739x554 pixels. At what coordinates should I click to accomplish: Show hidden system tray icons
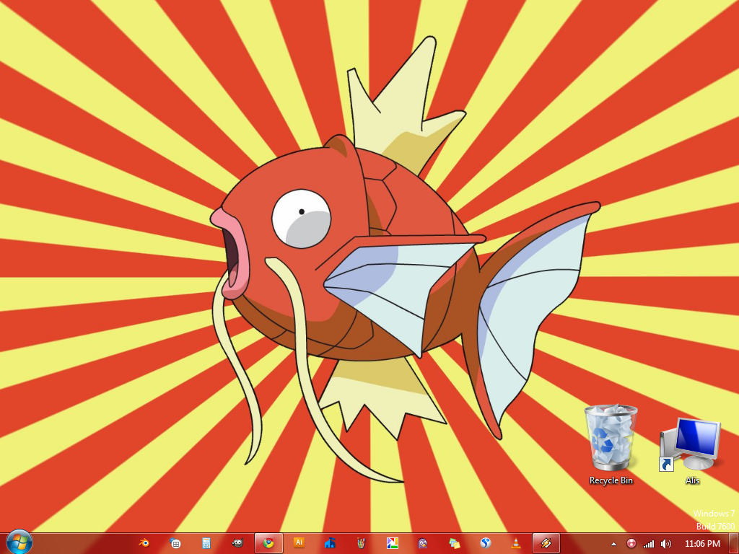[x=613, y=544]
